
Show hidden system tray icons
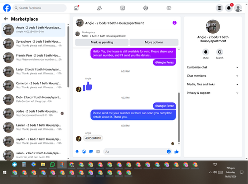tap(210, 172)
